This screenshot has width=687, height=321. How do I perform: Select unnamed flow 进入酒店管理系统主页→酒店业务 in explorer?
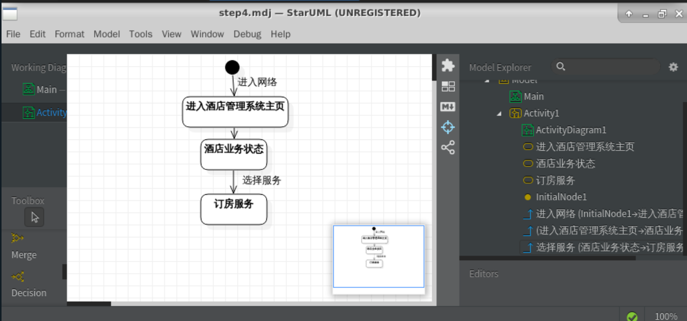610,230
